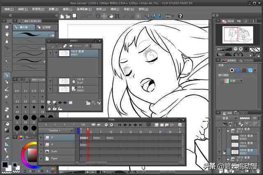Click the trash icon in the Layer palette
Image resolution: width=263 pixels, height=175 pixels.
click(x=258, y=171)
